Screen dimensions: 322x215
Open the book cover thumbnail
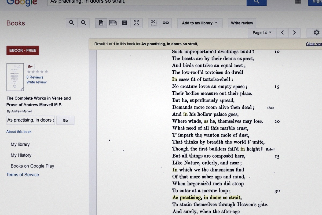15,77
